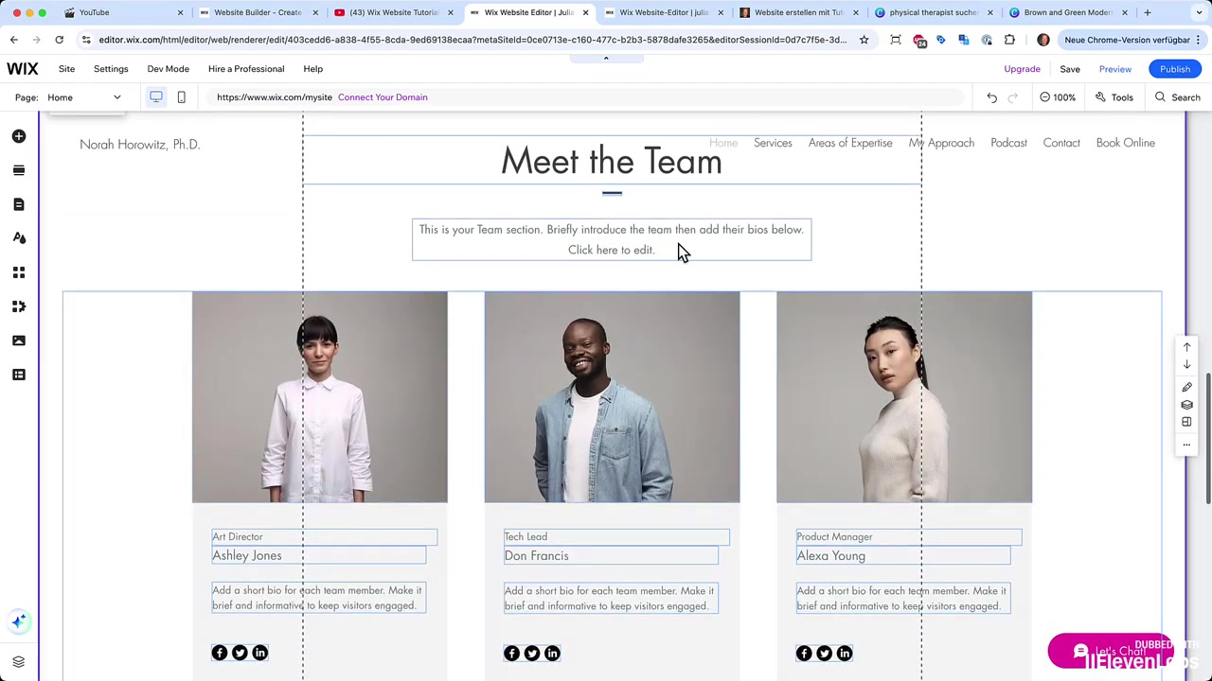Click the browser address bar
1212x681 pixels.
[473, 40]
